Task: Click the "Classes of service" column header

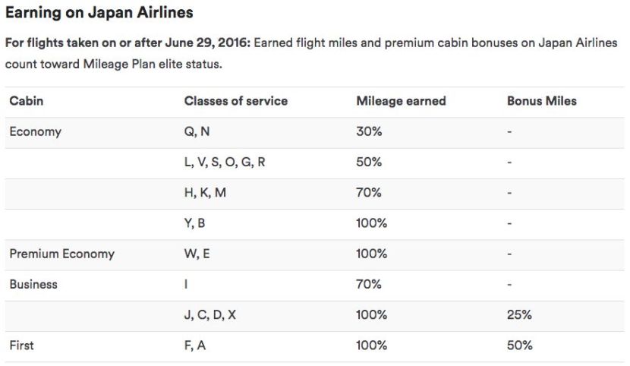Action: (235, 101)
